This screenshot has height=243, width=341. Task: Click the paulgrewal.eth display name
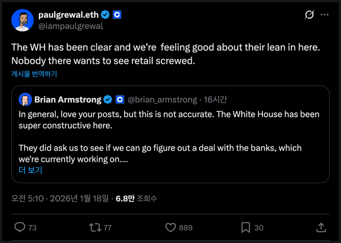click(x=68, y=15)
